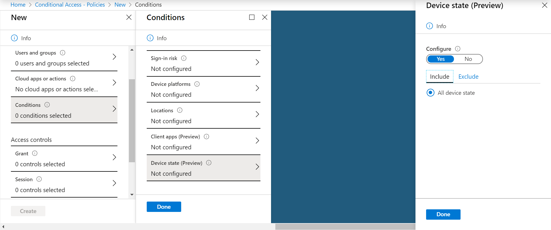Select All device state radio button
551x230 pixels.
pyautogui.click(x=430, y=93)
